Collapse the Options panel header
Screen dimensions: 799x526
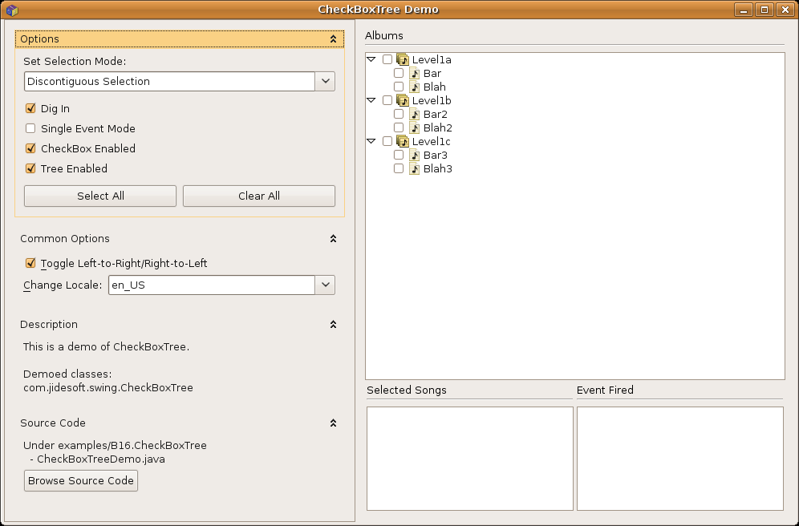[333, 38]
